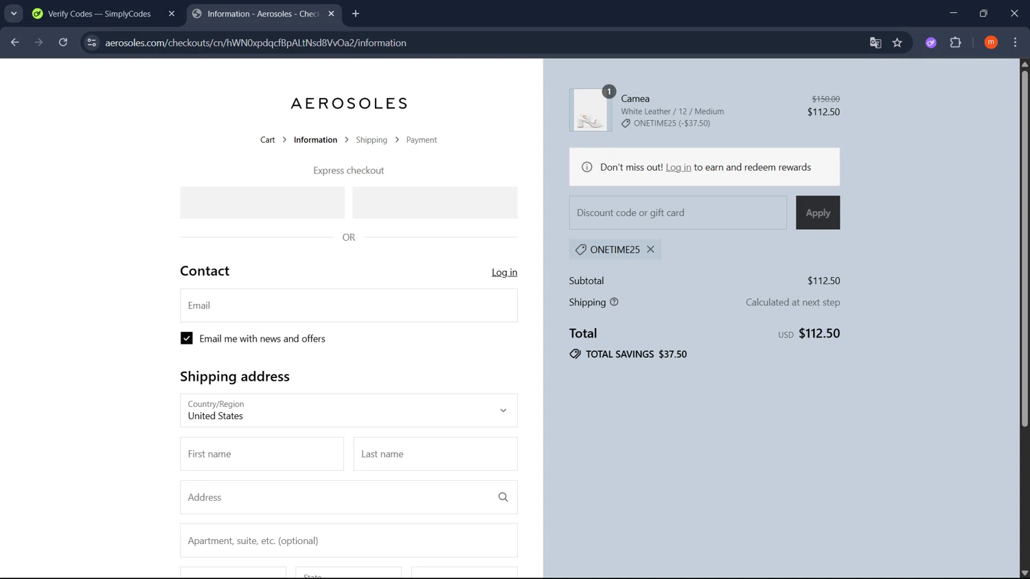Open the Chrome profile avatar
The height and width of the screenshot is (579, 1030).
point(991,43)
